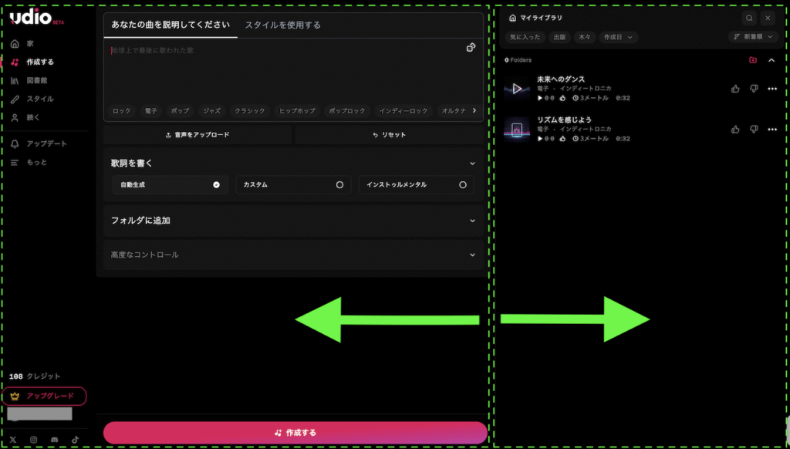Screen dimensions: 790x449
Task: Thumbs up the song 未来へのダンス
Action: [736, 89]
